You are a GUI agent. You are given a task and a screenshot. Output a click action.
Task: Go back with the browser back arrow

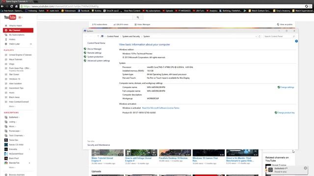tap(2, 6)
